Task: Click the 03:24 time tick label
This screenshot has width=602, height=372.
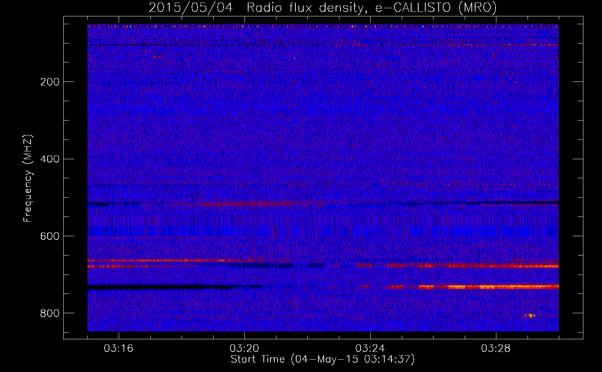Action: pyautogui.click(x=370, y=349)
